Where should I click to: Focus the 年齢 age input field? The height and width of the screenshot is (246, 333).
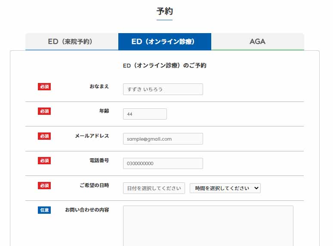(145, 114)
